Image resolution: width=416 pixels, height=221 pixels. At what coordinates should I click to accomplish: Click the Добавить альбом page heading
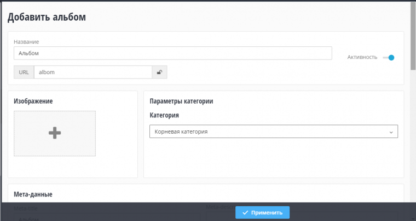pyautogui.click(x=47, y=17)
